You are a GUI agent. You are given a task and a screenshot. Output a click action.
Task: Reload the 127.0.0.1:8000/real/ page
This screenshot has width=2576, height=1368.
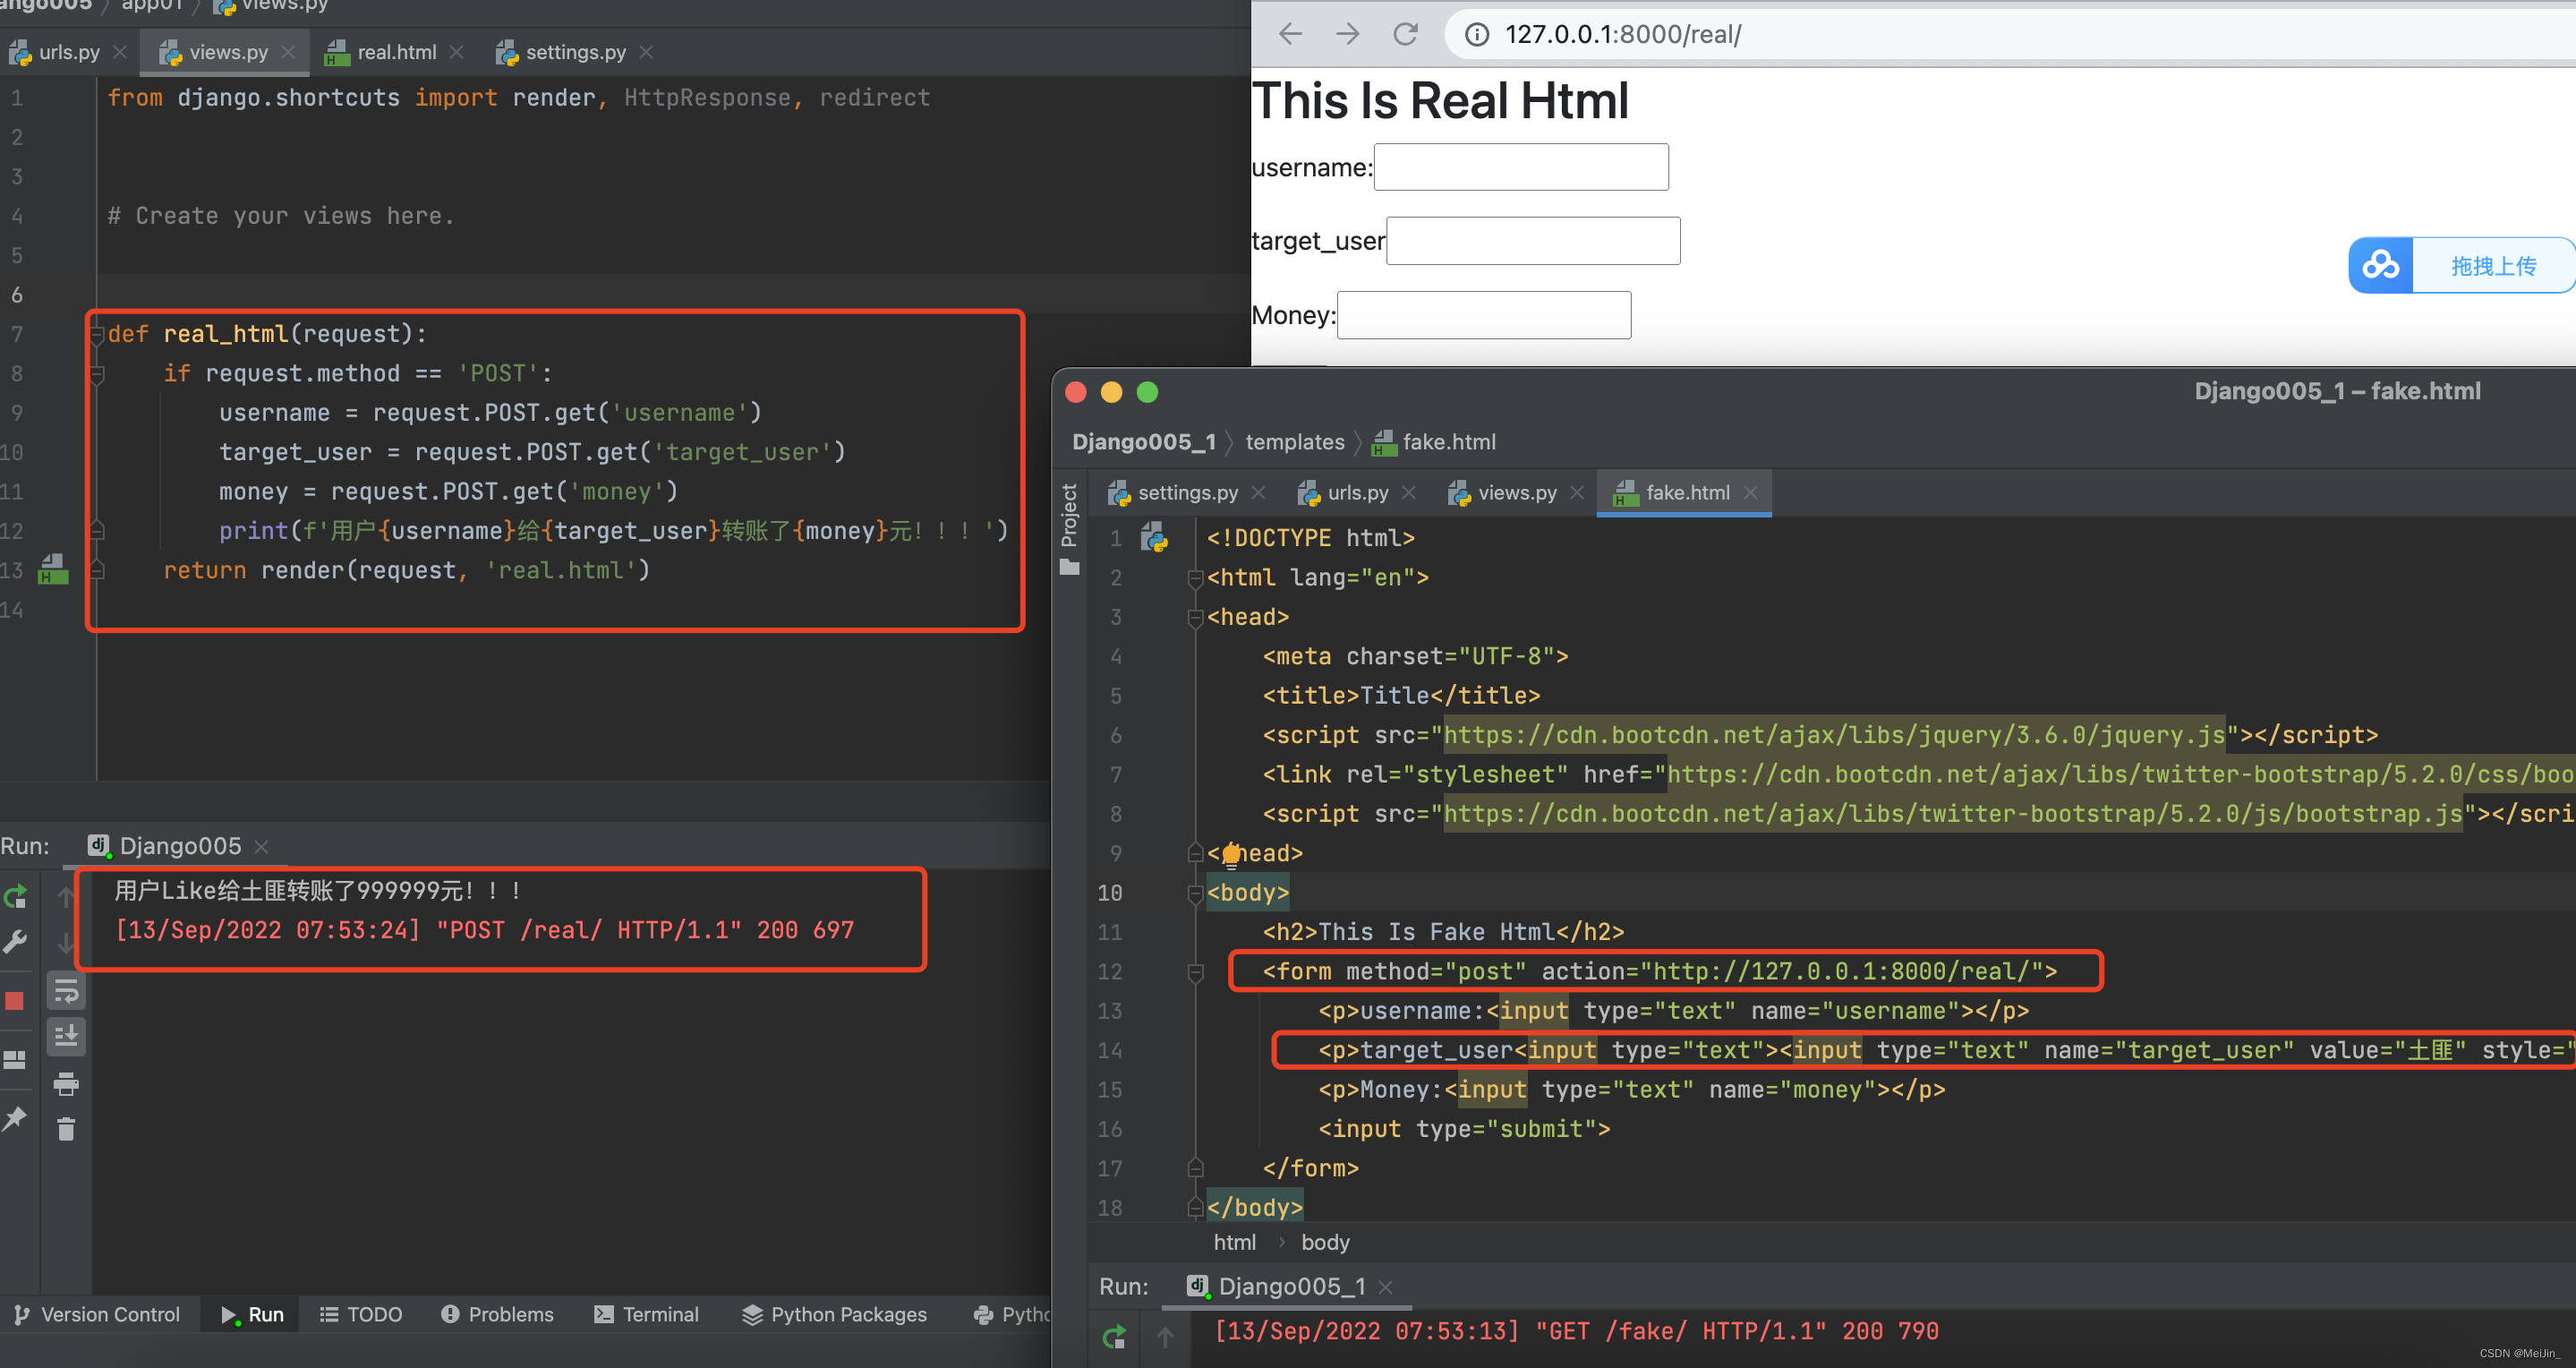[x=1406, y=34]
